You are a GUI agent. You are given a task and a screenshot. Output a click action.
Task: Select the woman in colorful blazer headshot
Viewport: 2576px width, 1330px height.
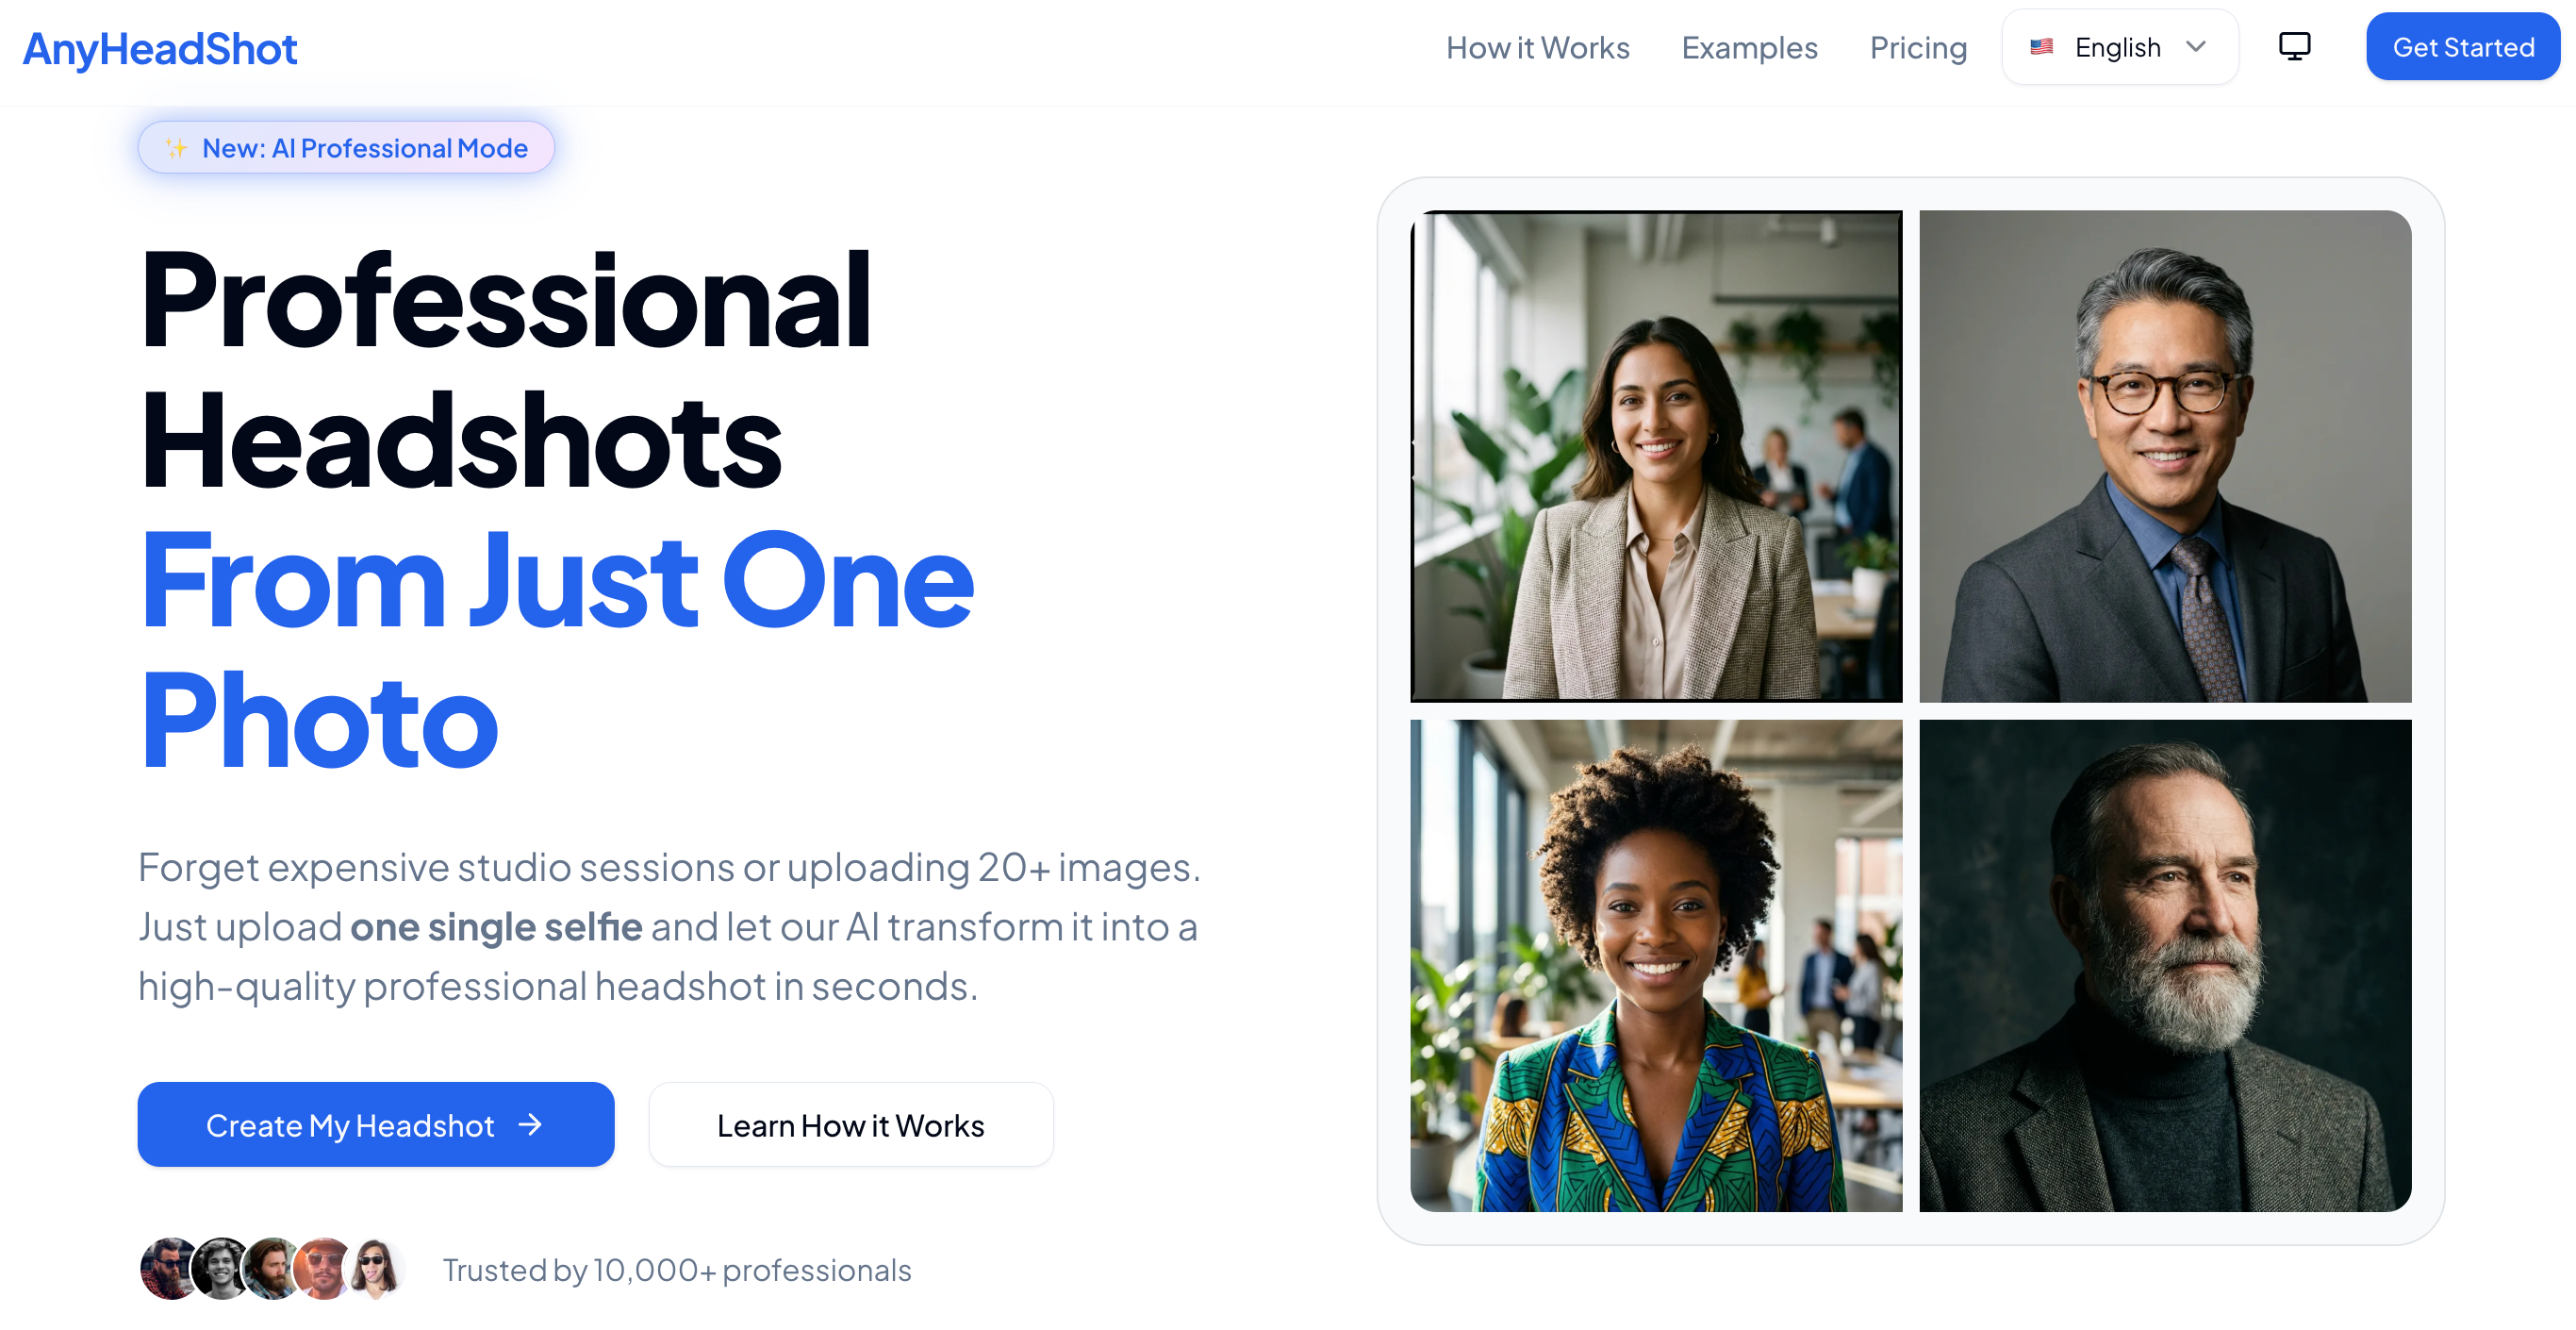coord(1656,966)
